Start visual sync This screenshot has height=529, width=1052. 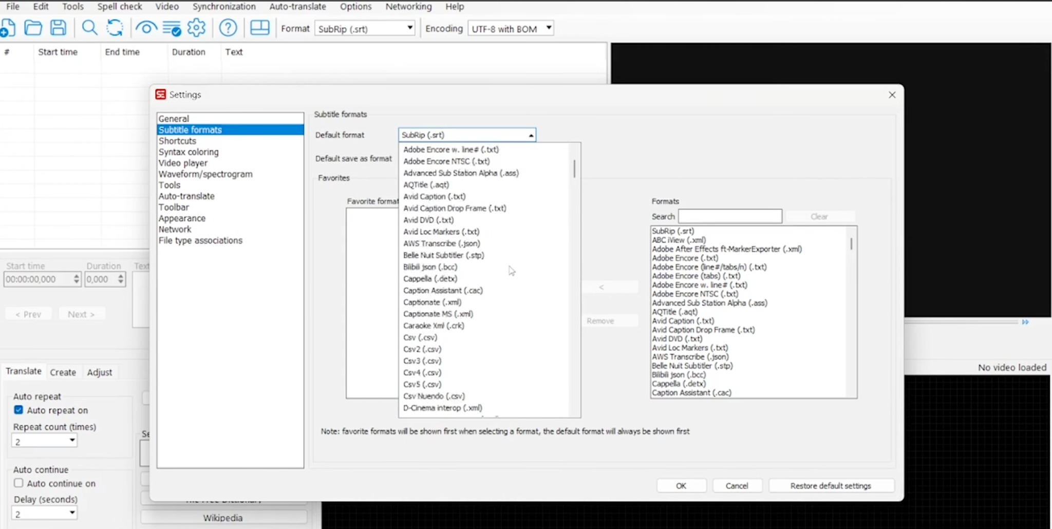click(x=146, y=28)
